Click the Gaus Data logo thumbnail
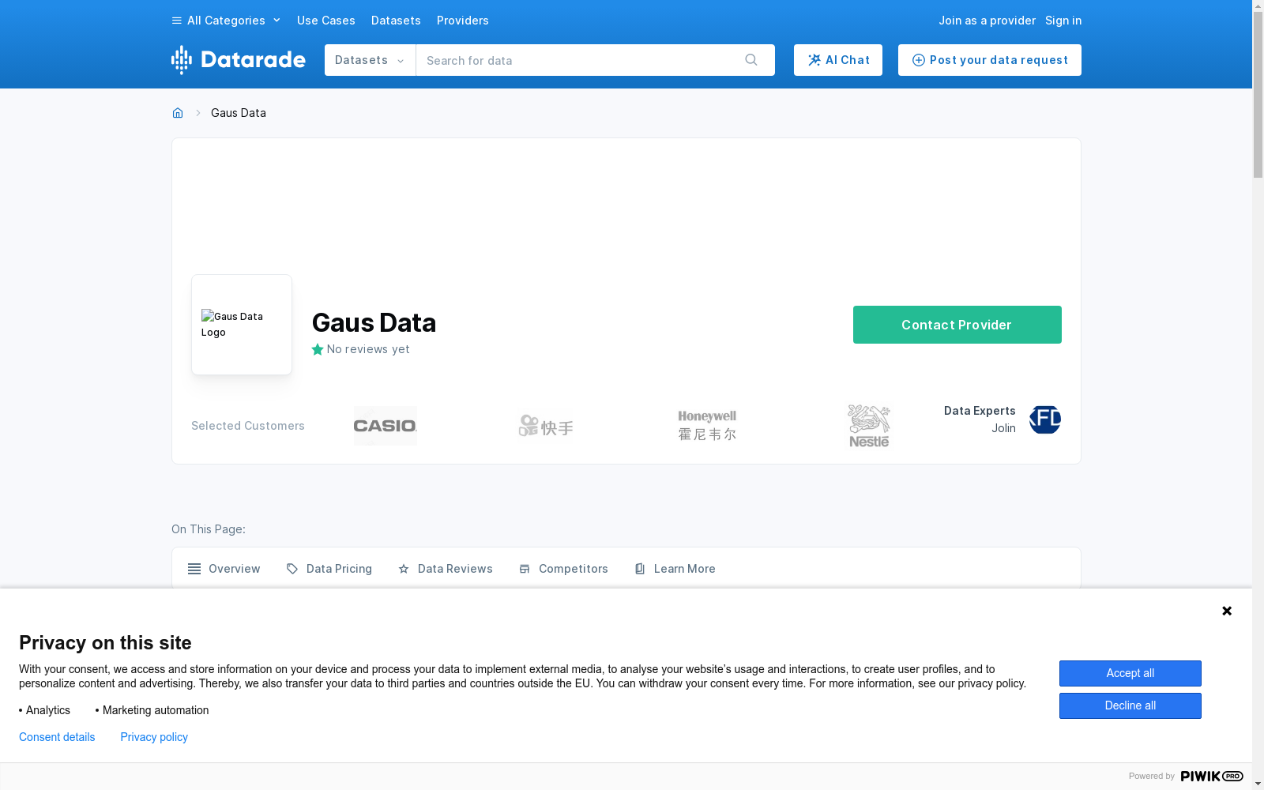The width and height of the screenshot is (1264, 790). [242, 325]
